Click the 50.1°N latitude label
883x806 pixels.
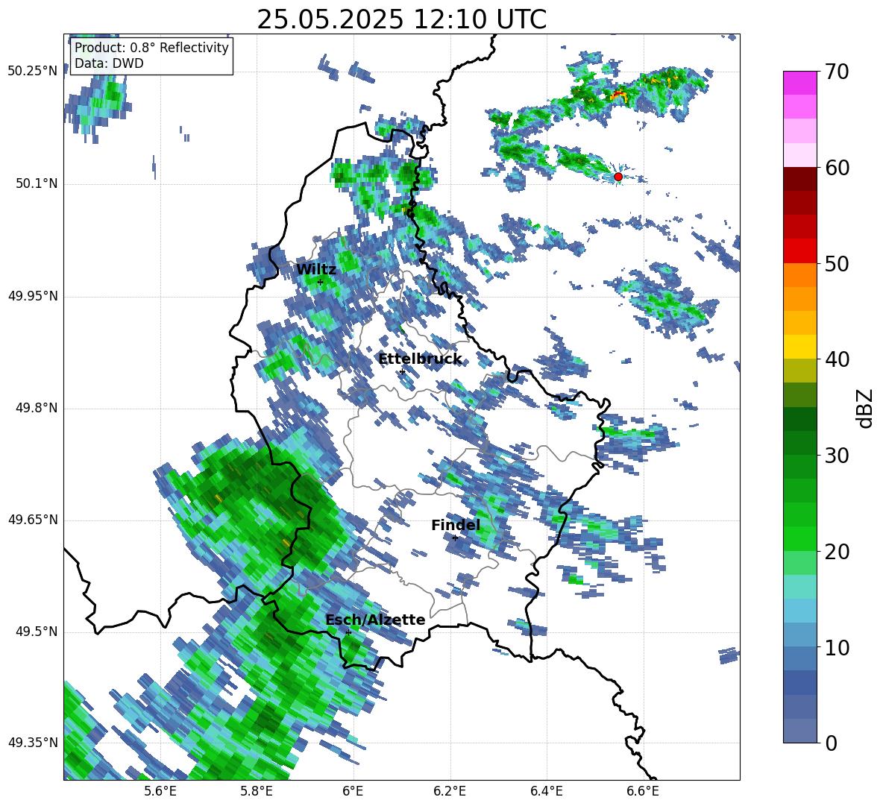(37, 184)
